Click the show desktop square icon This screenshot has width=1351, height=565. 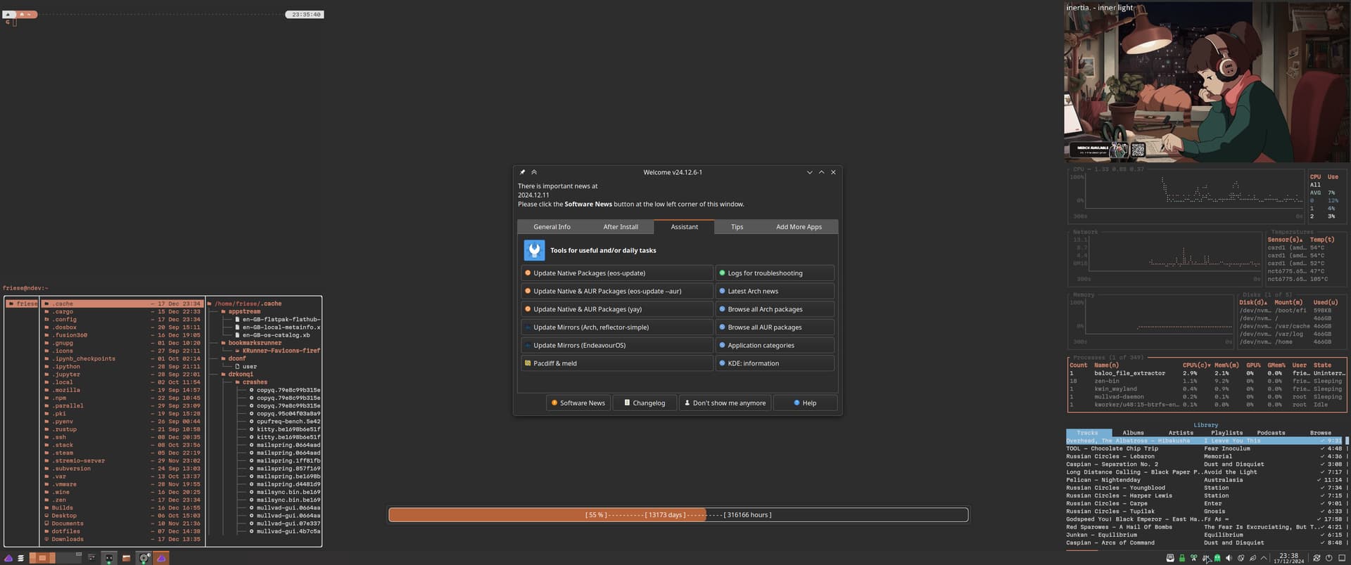pyautogui.click(x=1342, y=558)
